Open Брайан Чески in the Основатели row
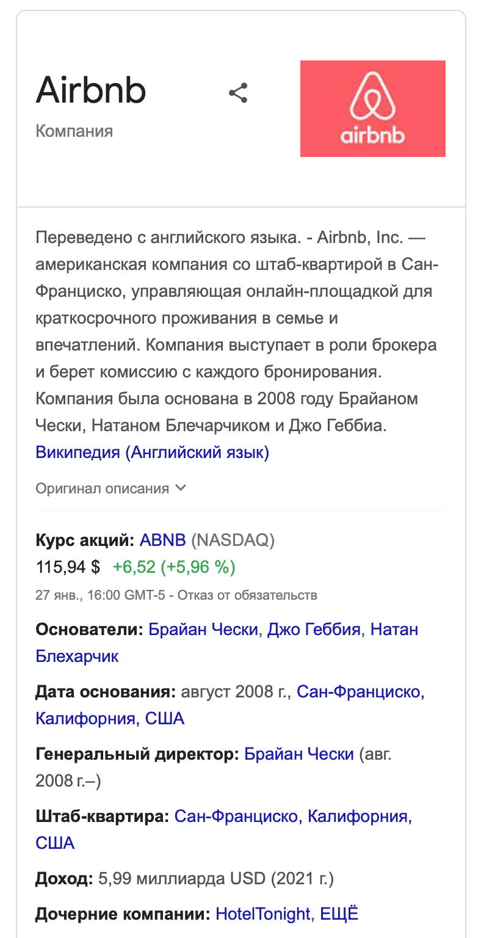This screenshot has width=481, height=938. pos(203,629)
